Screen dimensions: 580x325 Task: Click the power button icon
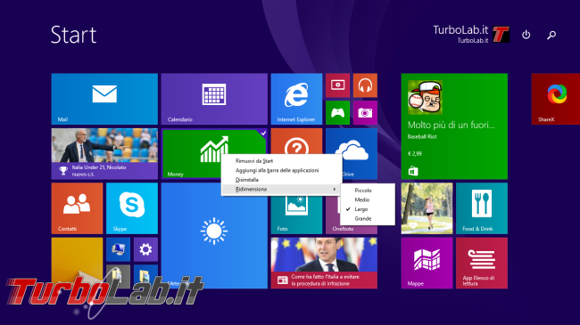[526, 35]
